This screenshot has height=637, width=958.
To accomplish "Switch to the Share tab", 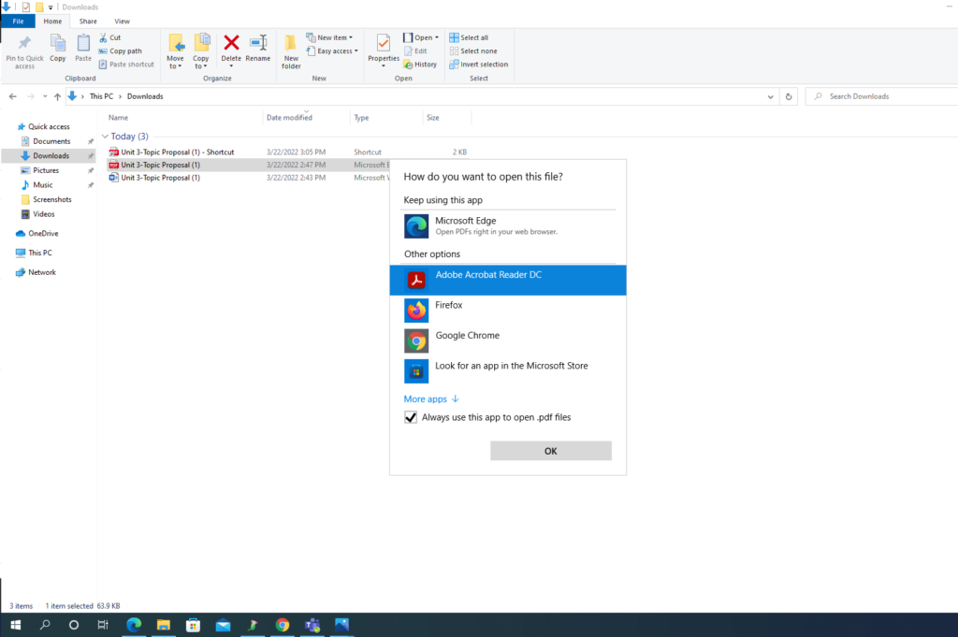I will tap(88, 22).
